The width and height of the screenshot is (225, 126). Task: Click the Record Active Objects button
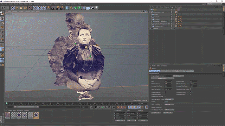(118, 107)
